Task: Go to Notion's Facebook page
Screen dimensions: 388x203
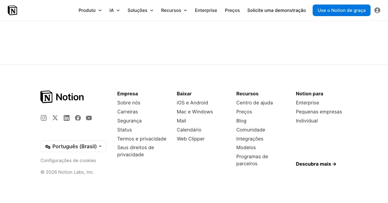Action: pyautogui.click(x=78, y=118)
